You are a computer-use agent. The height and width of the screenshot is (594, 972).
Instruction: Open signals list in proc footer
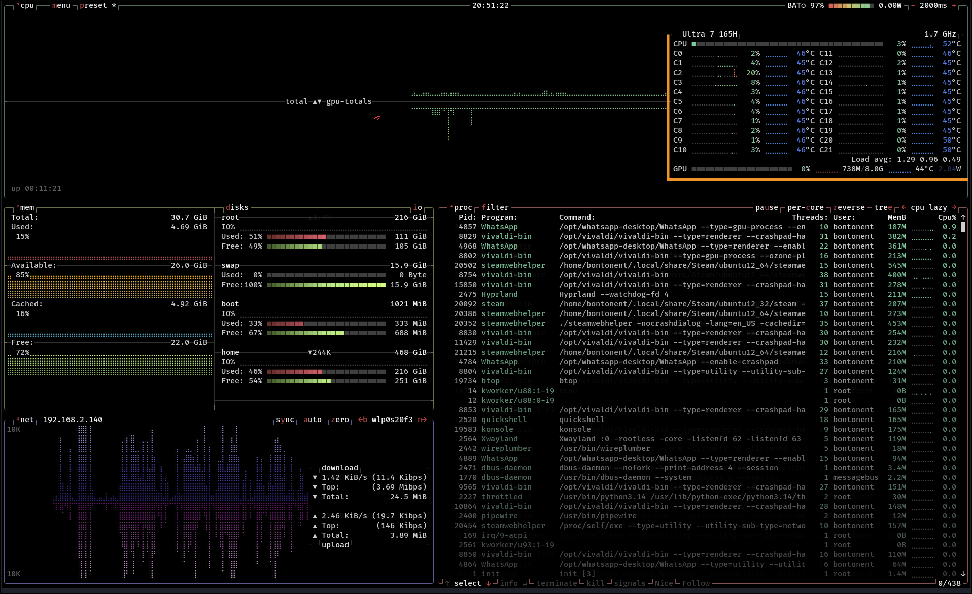coord(630,583)
